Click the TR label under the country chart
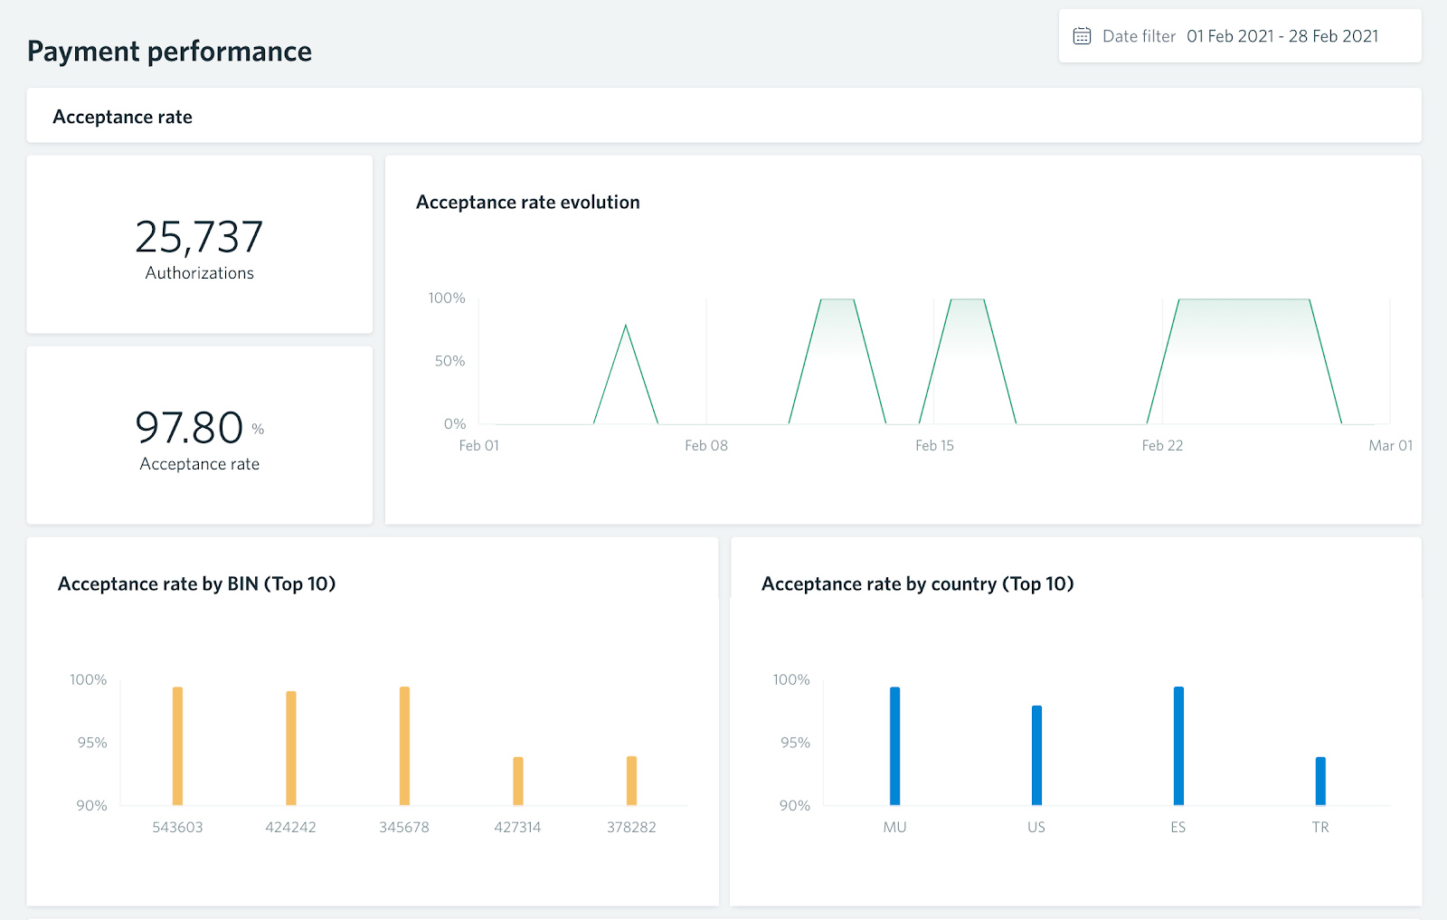 pyautogui.click(x=1319, y=826)
